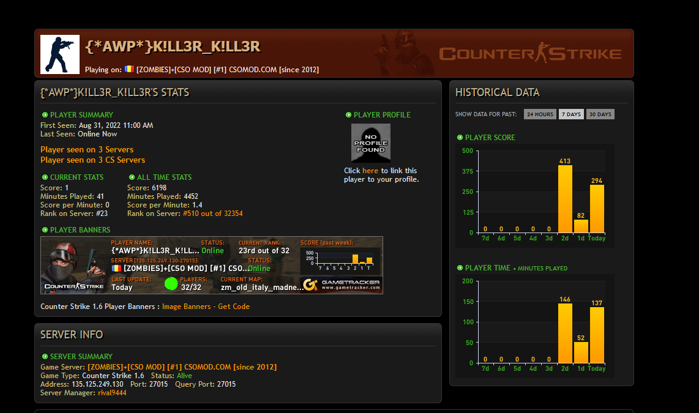699x413 pixels.
Task: Show data for past 24 Hours
Action: [540, 114]
